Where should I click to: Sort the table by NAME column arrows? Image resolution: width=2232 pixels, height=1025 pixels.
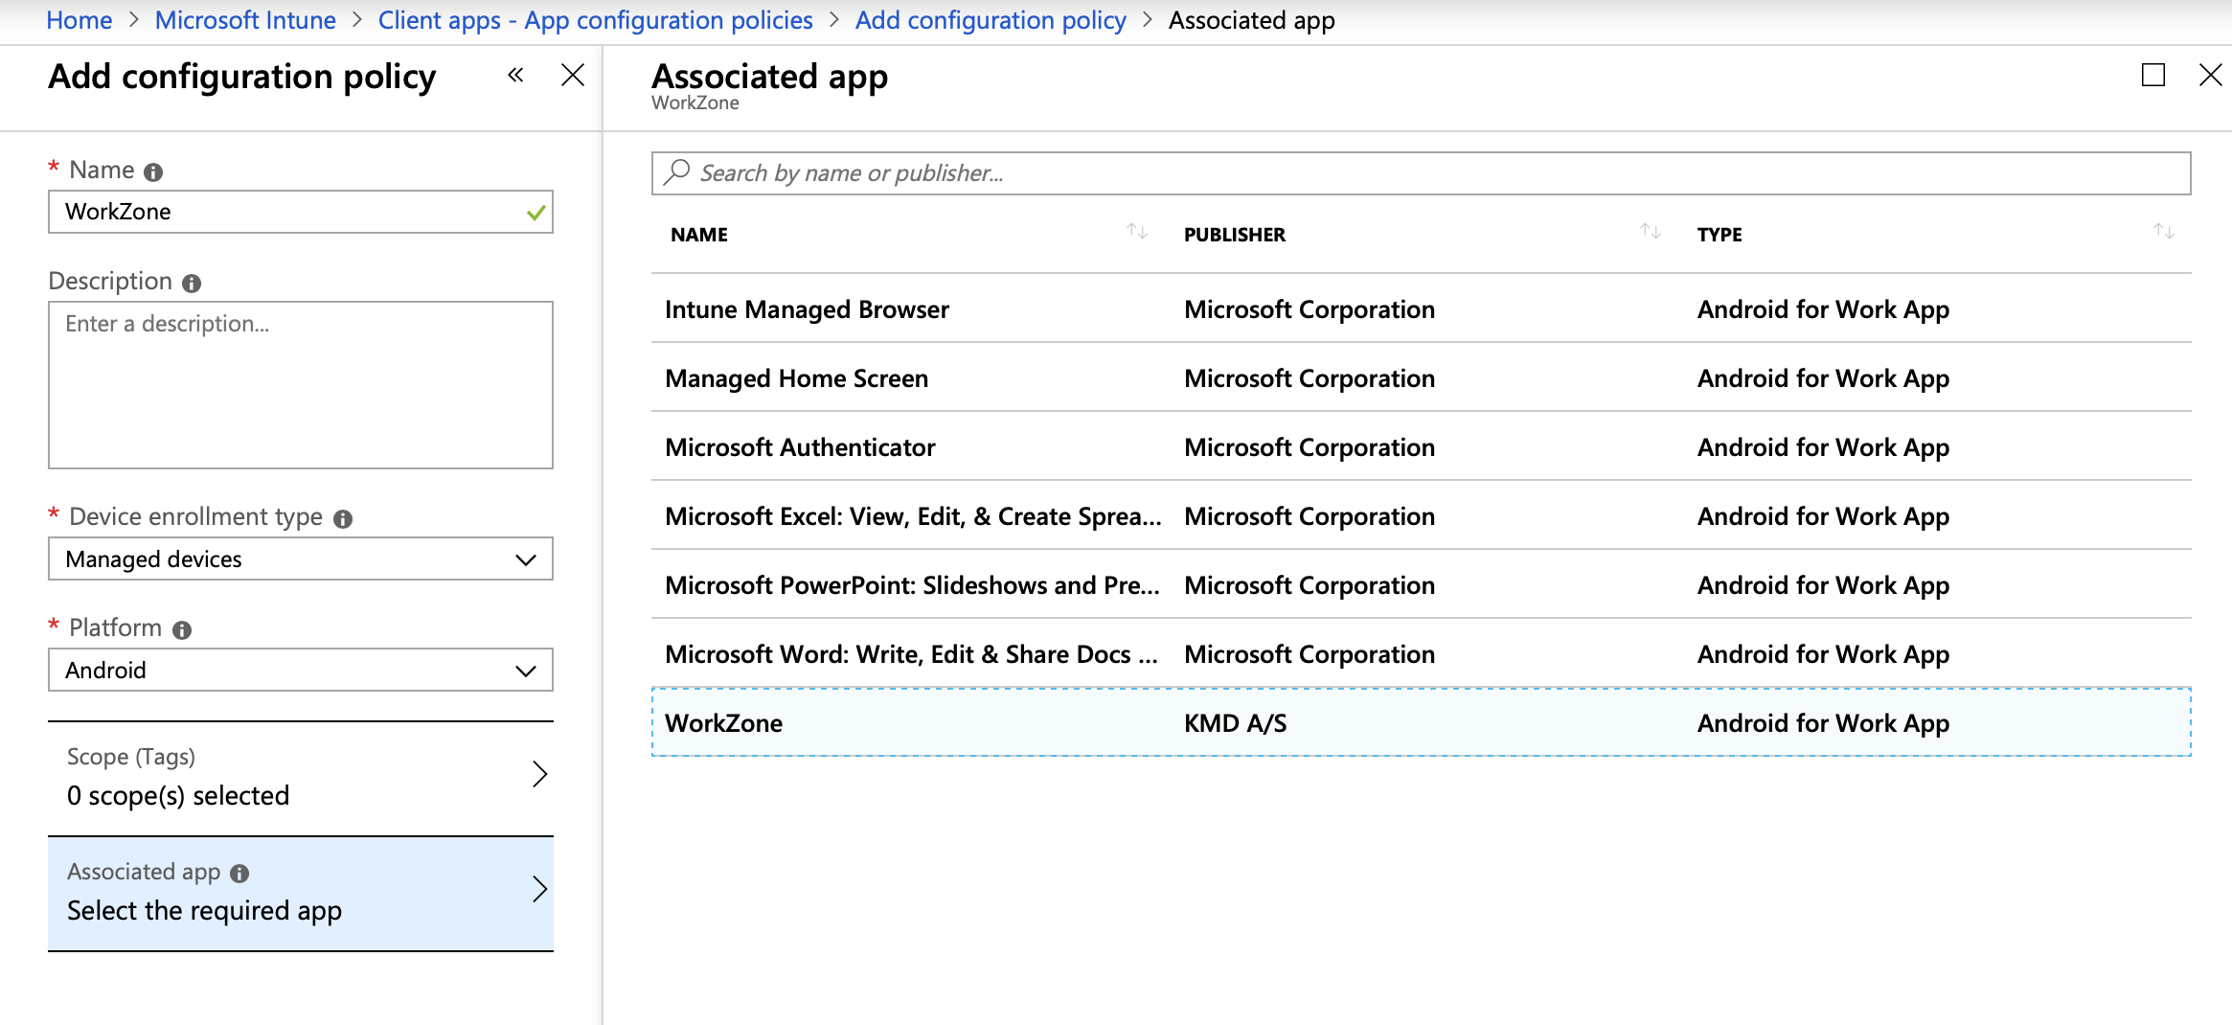tap(1137, 232)
